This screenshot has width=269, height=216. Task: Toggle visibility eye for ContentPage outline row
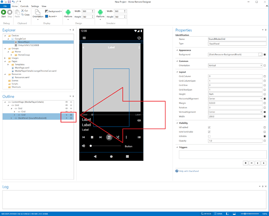click(x=66, y=102)
